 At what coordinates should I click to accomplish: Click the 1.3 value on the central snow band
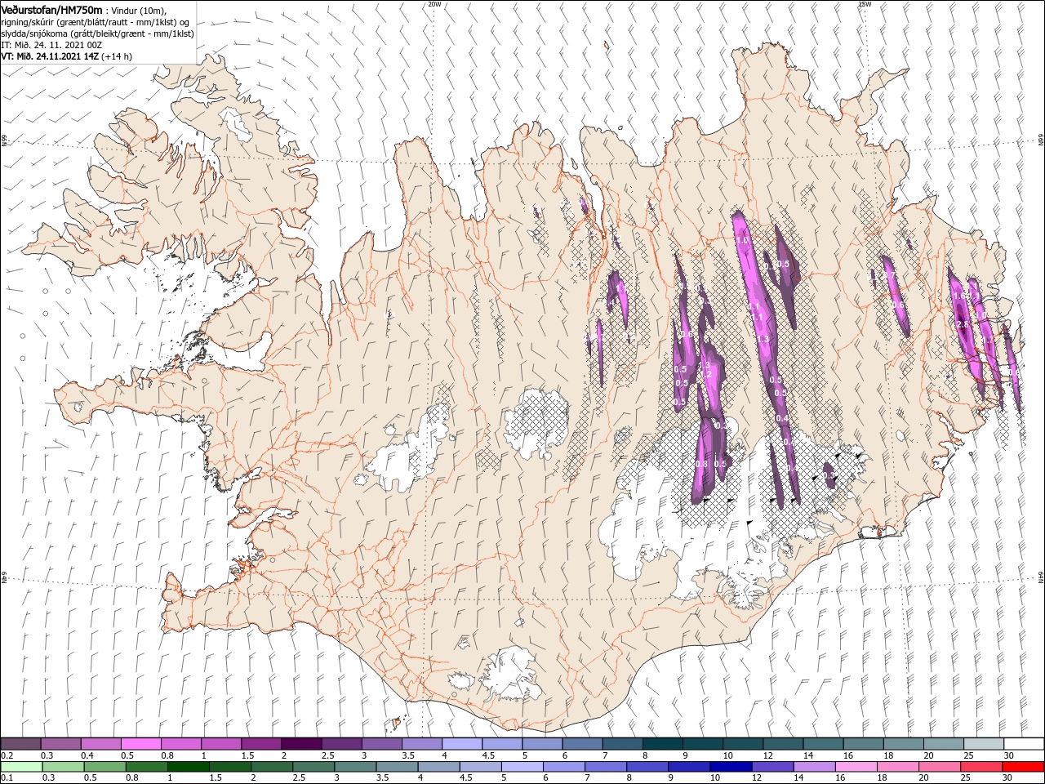click(x=763, y=339)
